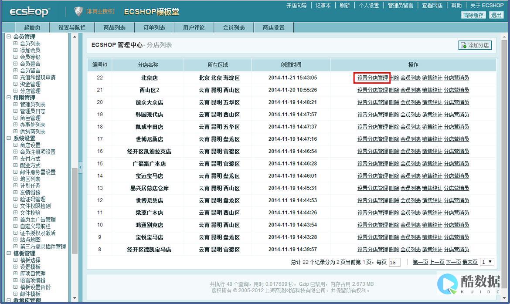The height and width of the screenshot is (304, 510).
Task: Open 验证码管理 in sidebar tree
Action: pyautogui.click(x=33, y=199)
